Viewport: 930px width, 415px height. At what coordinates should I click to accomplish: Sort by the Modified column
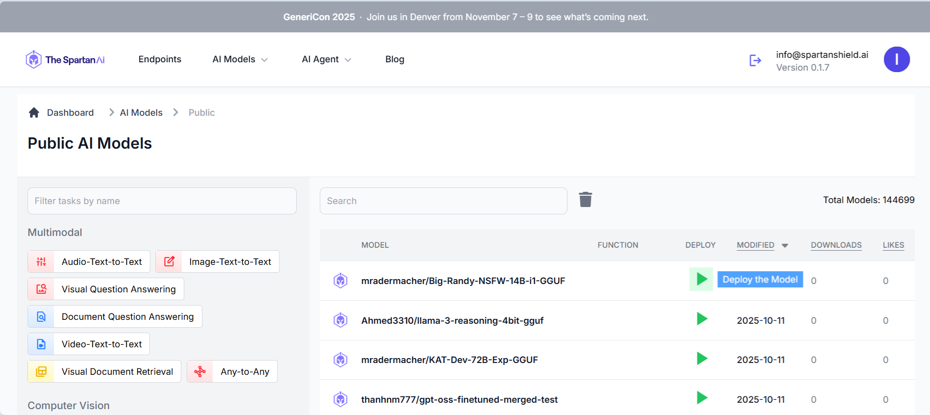coord(755,245)
